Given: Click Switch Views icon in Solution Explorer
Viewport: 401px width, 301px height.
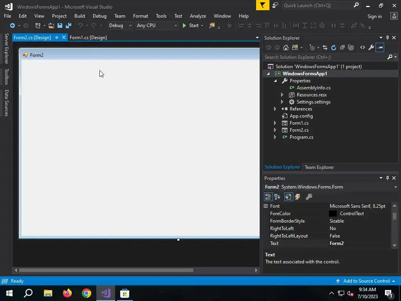Looking at the screenshot, I should (x=295, y=47).
